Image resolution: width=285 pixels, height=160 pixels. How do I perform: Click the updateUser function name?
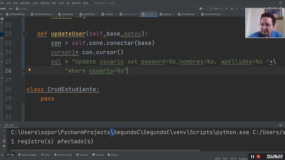68,34
